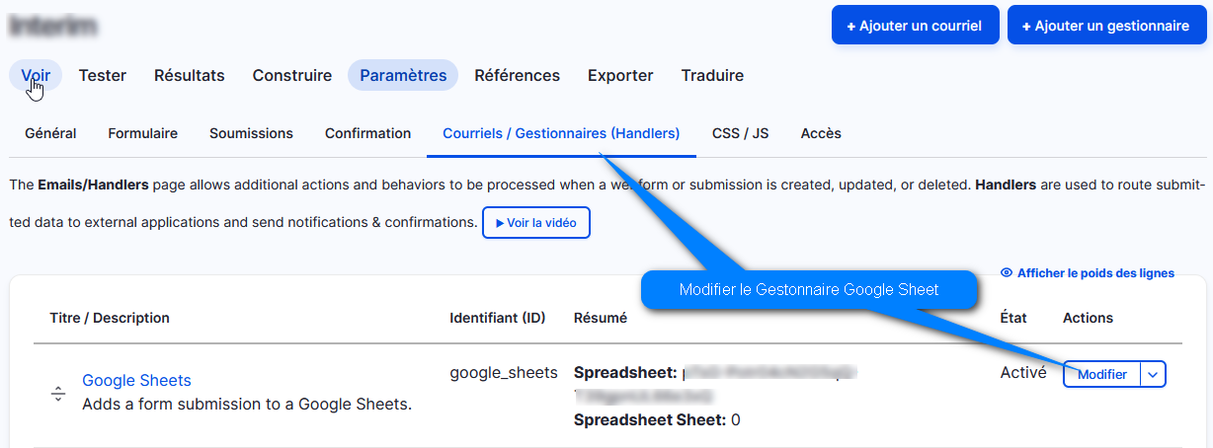Open the CSS / JS sub-tab
This screenshot has height=448, width=1213.
[x=741, y=133]
